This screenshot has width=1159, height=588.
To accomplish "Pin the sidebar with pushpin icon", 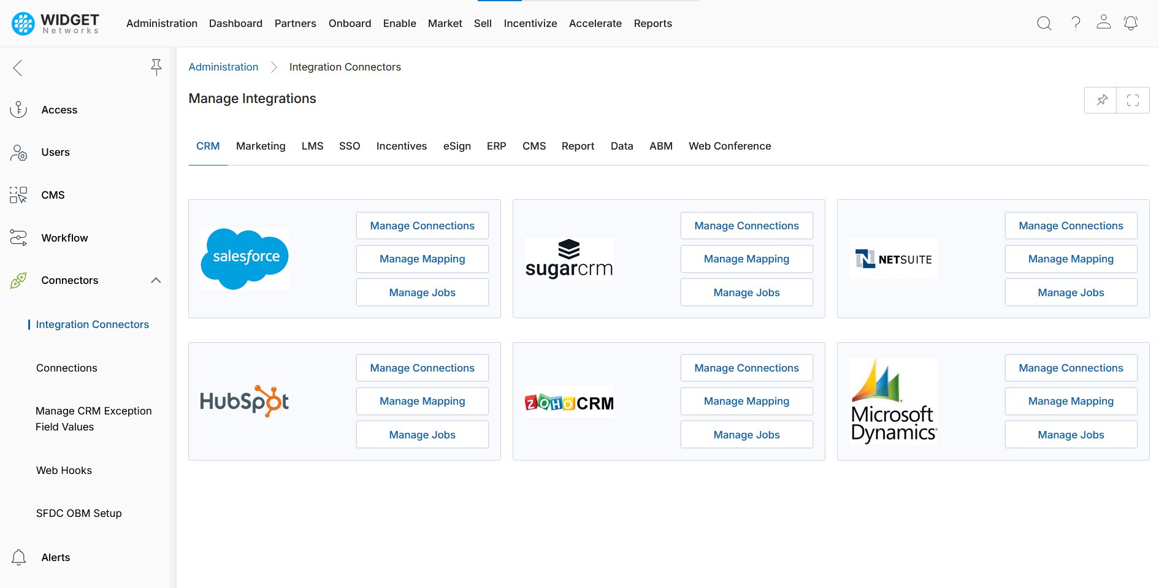I will (156, 67).
